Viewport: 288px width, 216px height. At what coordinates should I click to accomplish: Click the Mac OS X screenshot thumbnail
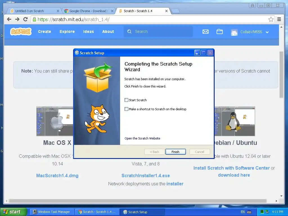55,121
